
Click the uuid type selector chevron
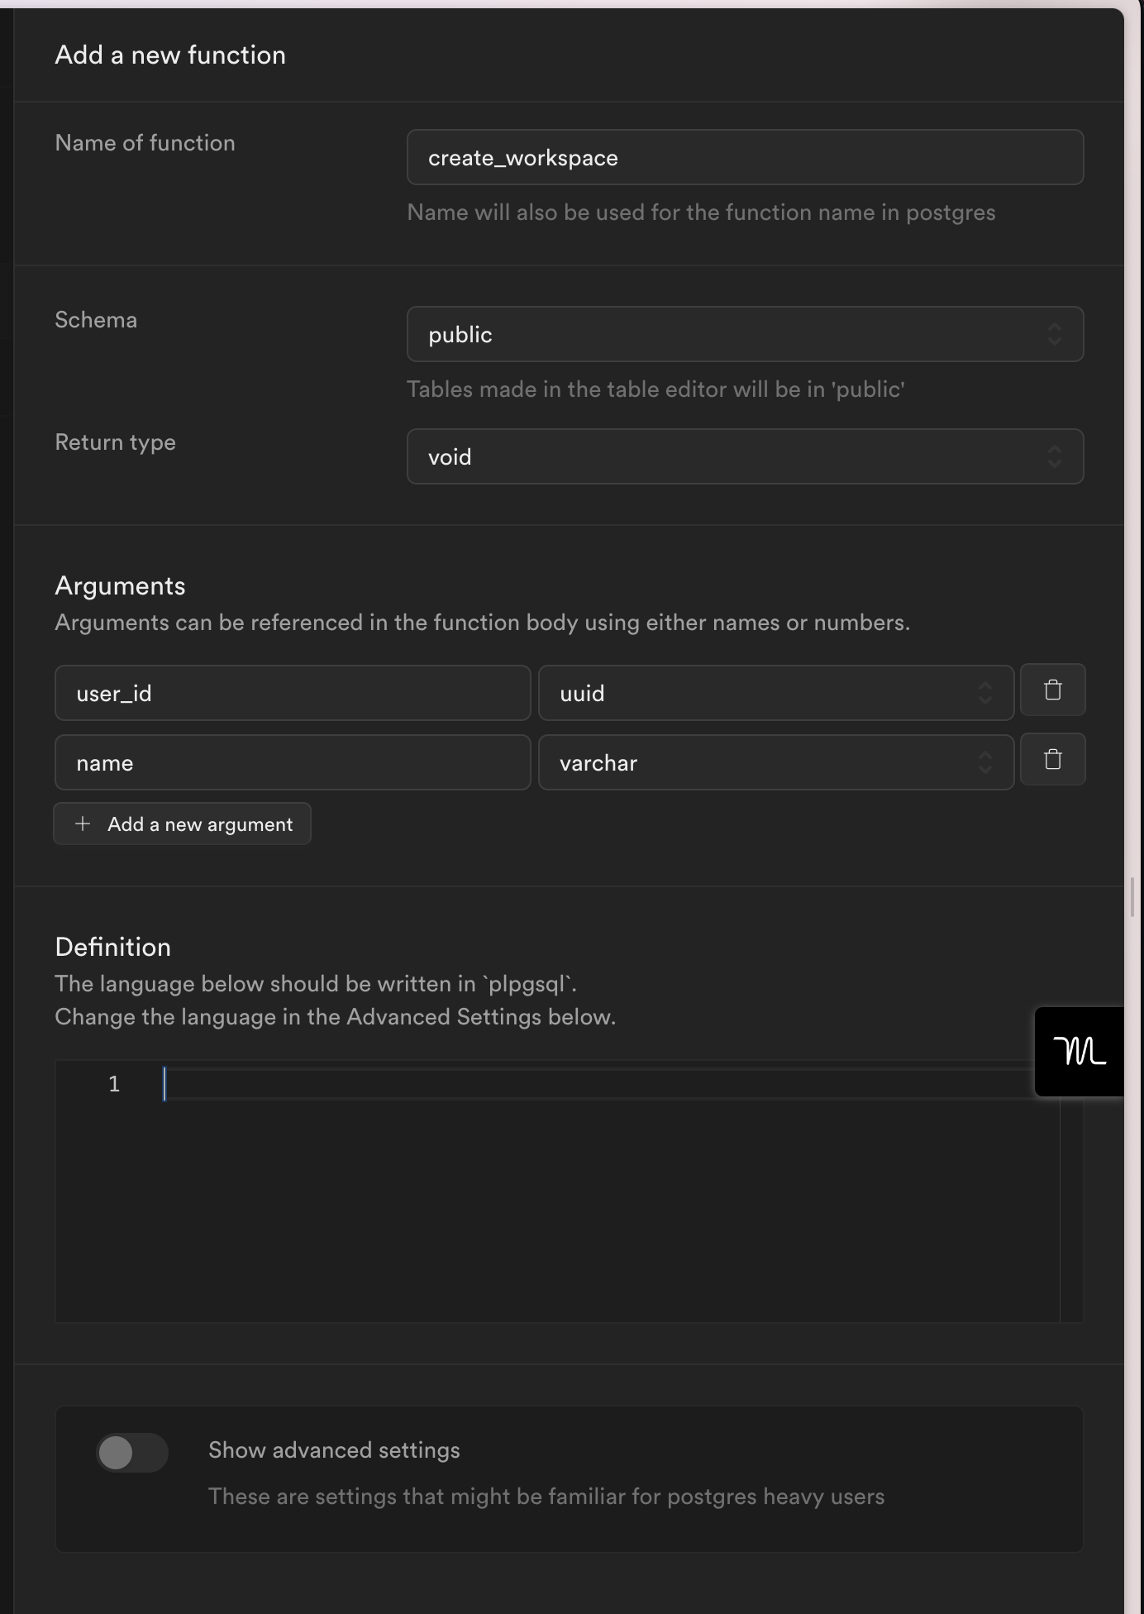pyautogui.click(x=984, y=693)
